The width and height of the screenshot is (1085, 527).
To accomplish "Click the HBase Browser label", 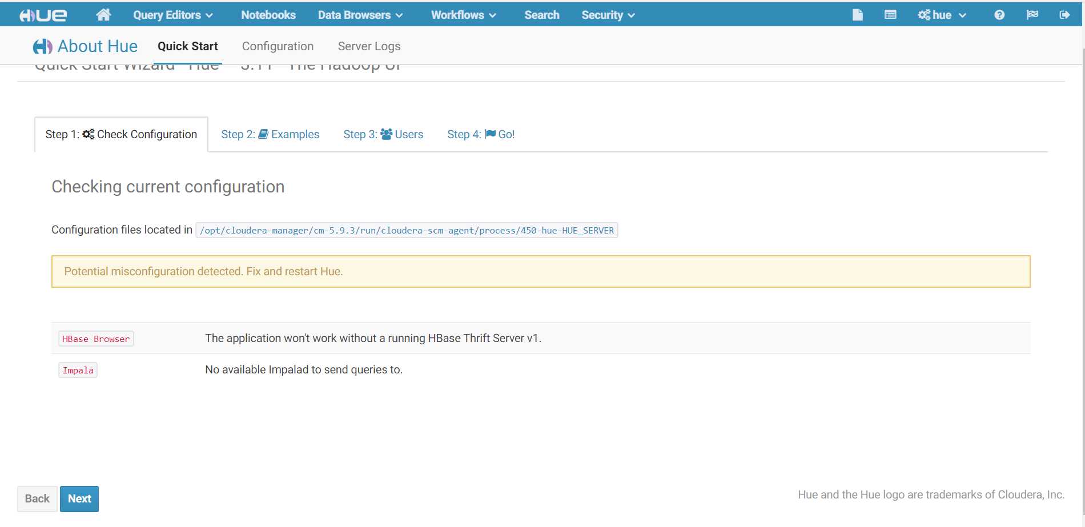I will pos(96,339).
